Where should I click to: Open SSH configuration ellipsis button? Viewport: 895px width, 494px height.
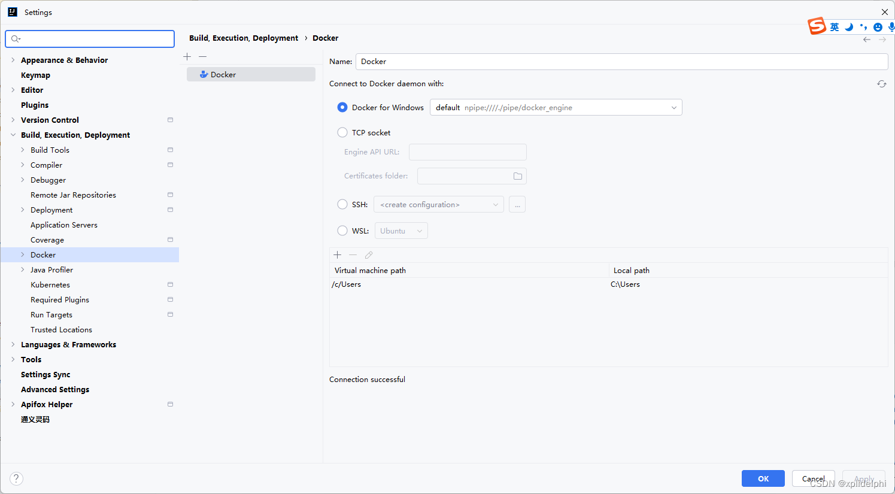coord(517,205)
